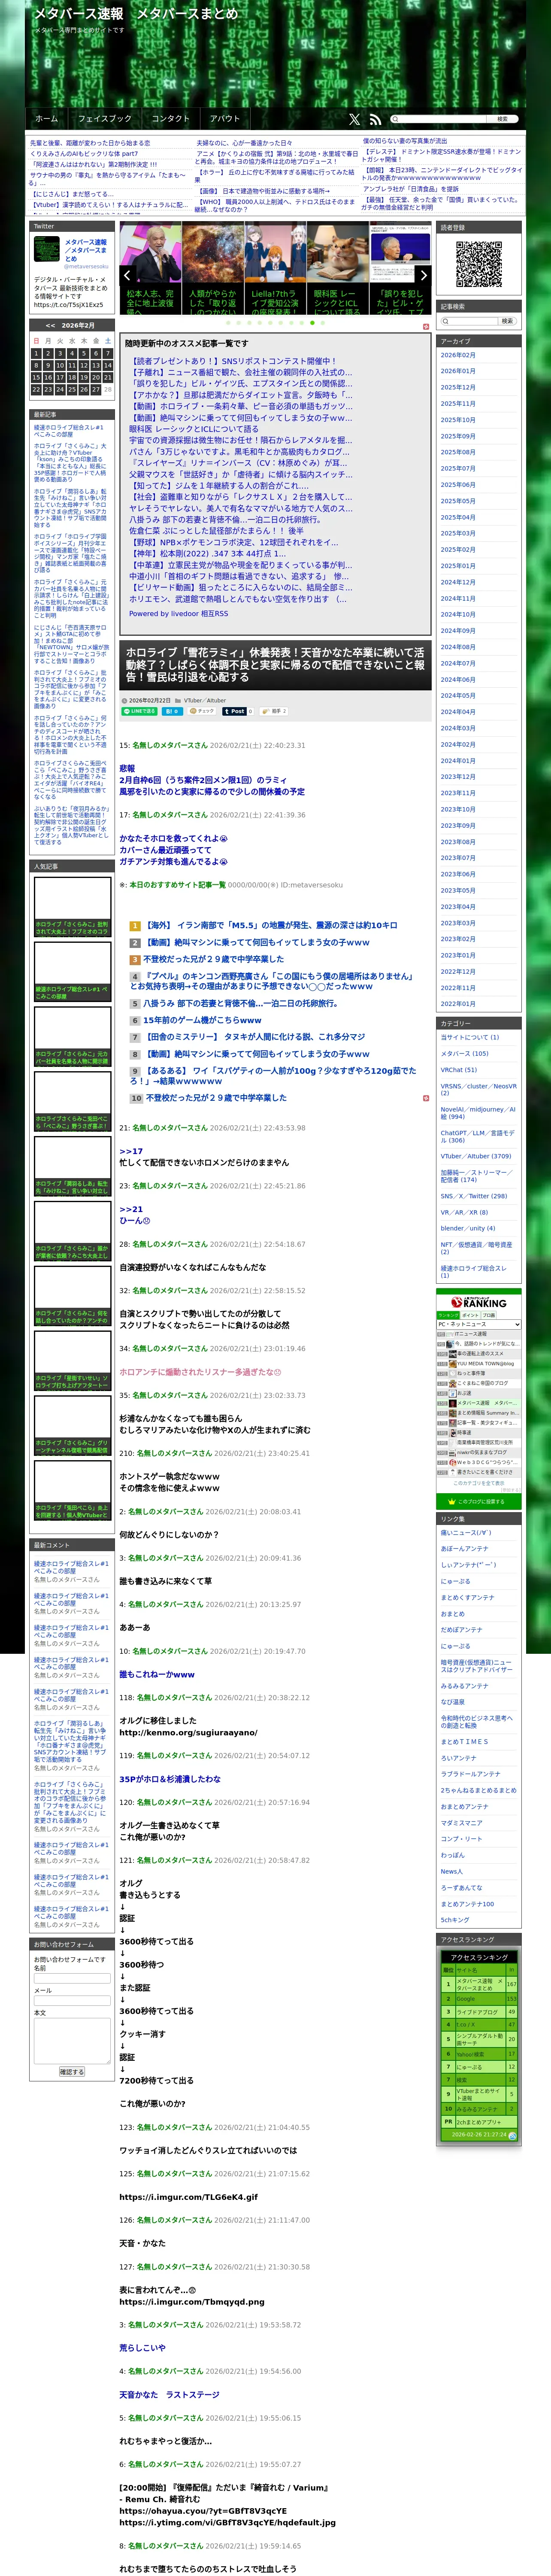Open the VTuber／AItuber (3709) category link
The width and height of the screenshot is (551, 2576).
[476, 1156]
